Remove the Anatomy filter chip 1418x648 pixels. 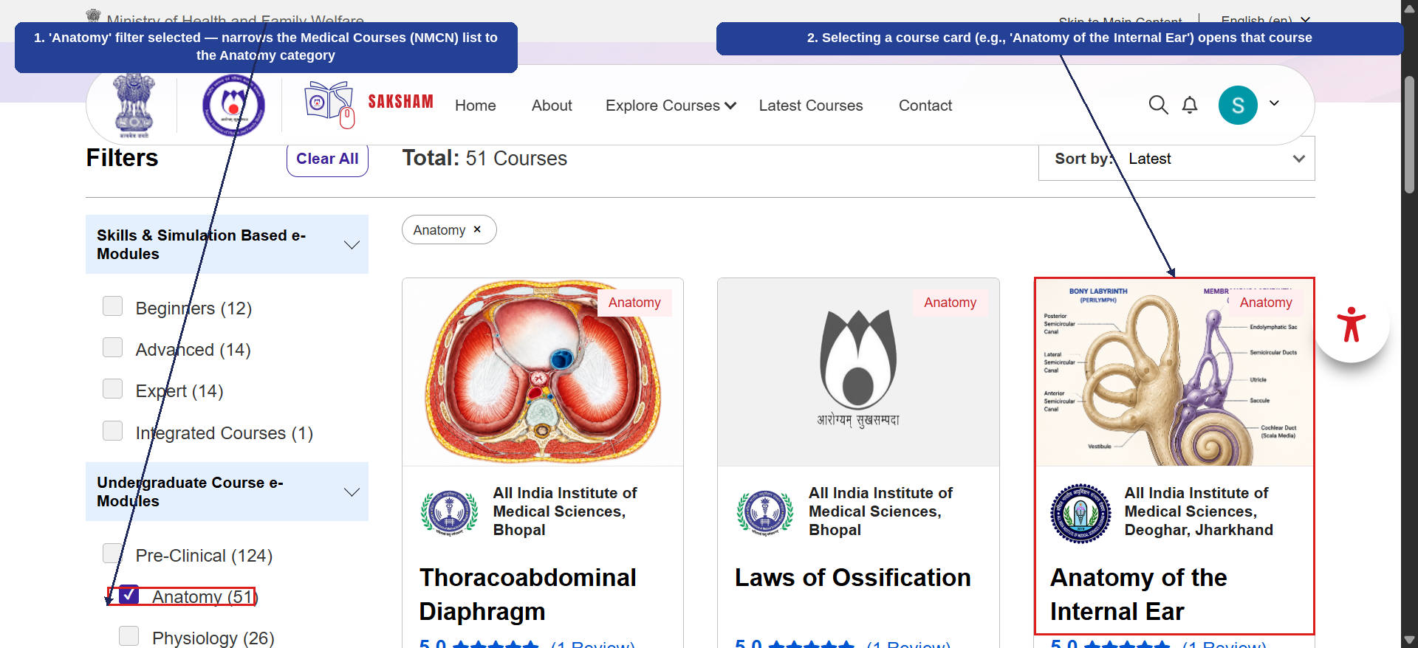(477, 230)
